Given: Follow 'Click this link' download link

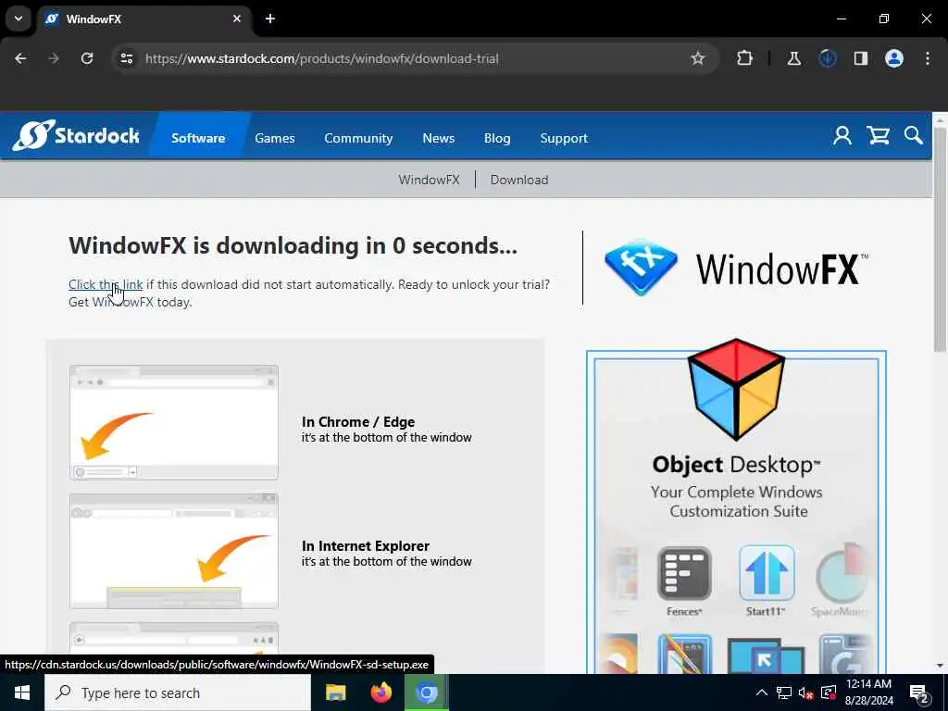Looking at the screenshot, I should pos(106,284).
